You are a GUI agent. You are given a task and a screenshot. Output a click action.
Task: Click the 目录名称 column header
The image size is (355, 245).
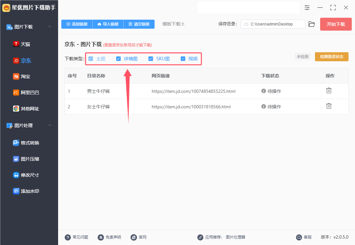point(96,76)
